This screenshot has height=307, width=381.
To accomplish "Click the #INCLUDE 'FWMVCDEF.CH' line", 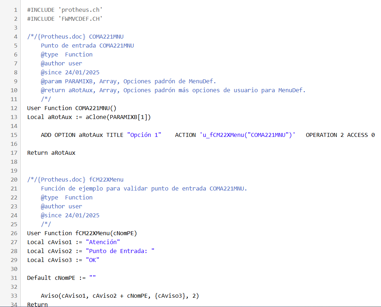I will tap(65, 19).
